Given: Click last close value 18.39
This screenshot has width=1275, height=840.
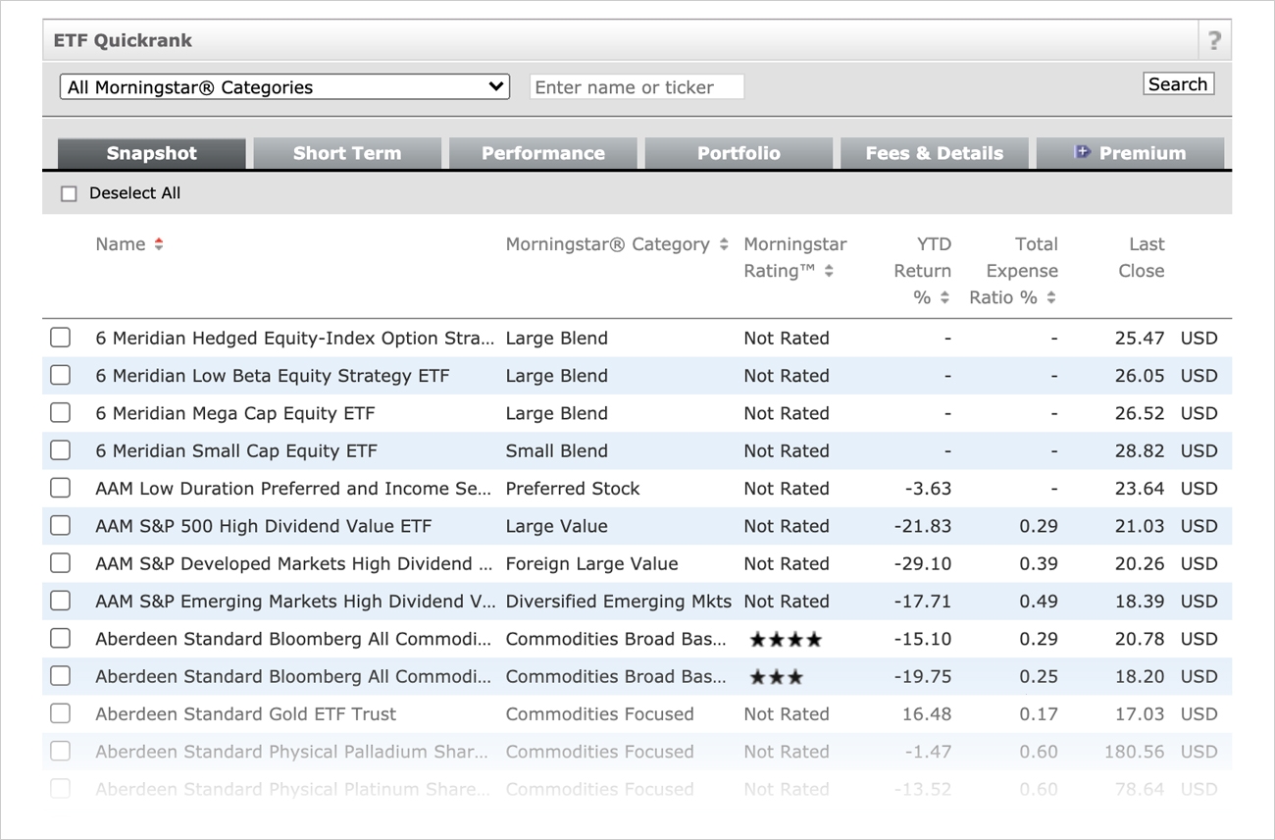Looking at the screenshot, I should pos(1140,602).
